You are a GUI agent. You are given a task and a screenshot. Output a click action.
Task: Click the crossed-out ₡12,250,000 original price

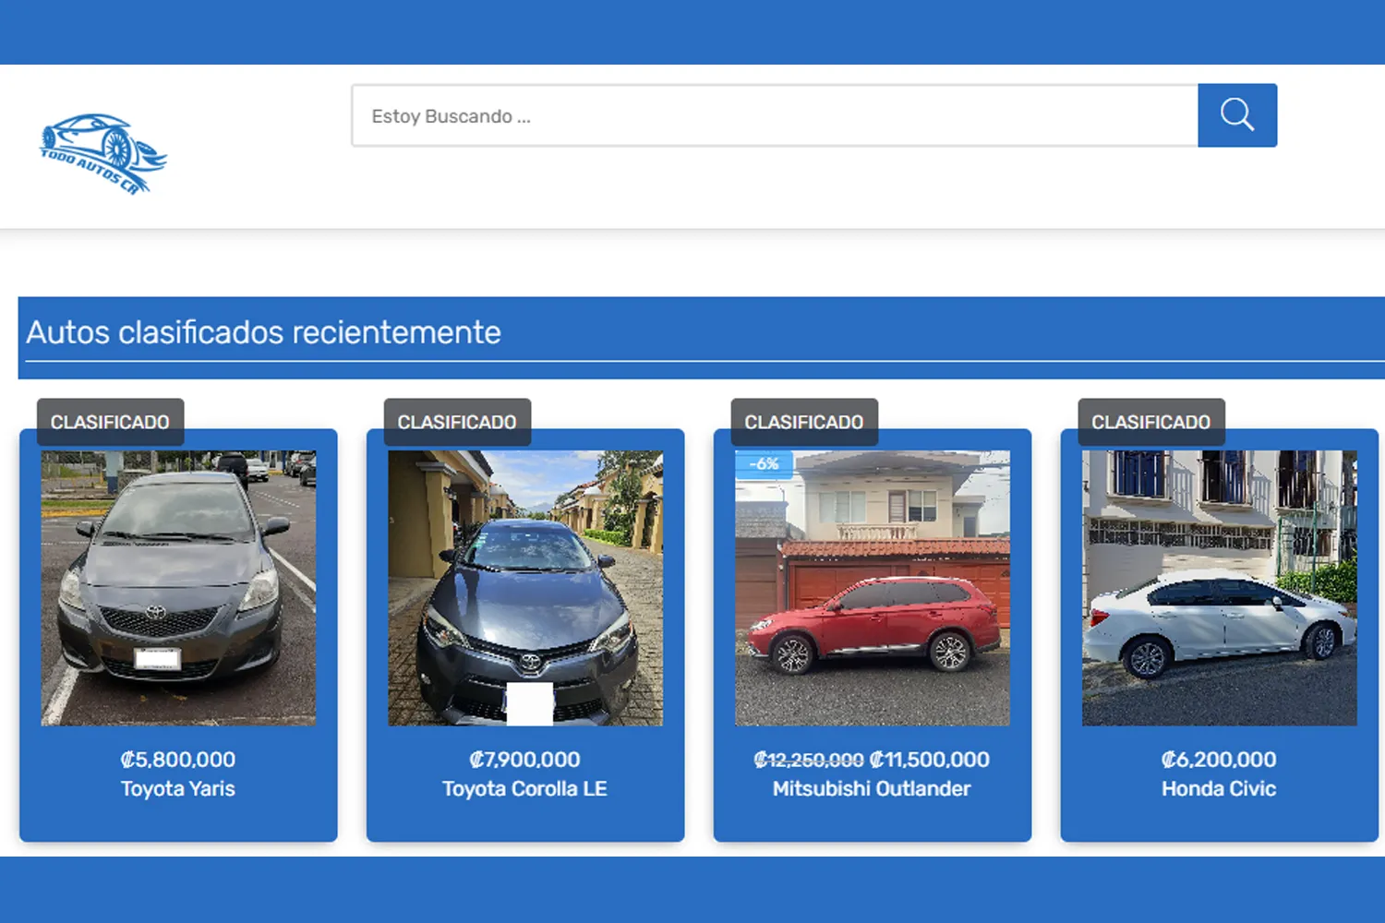pos(809,759)
